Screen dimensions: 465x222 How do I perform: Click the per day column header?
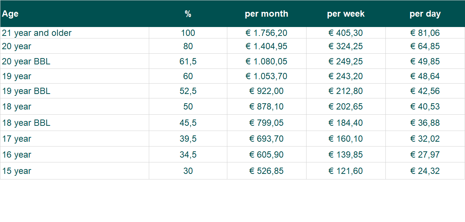tap(425, 14)
